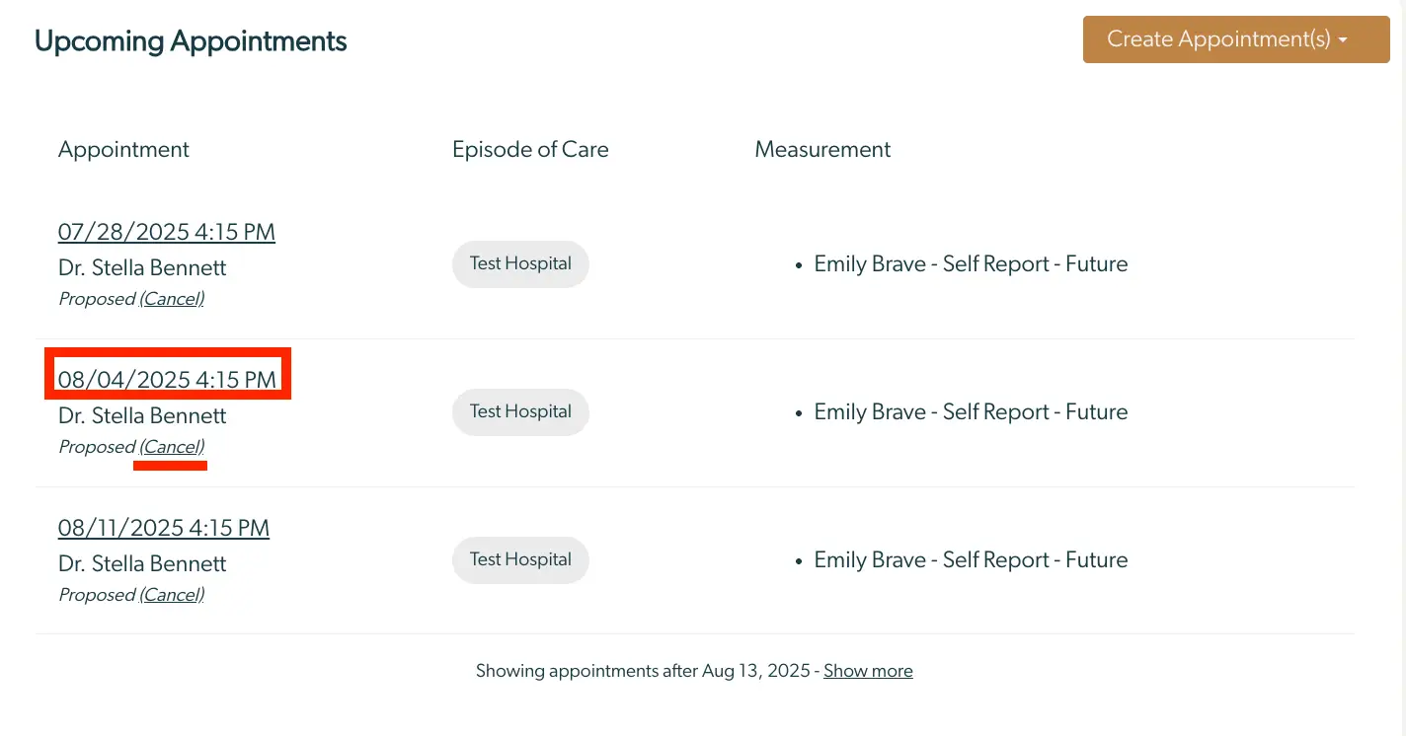Expand the Create Appointment(s) chevron arrow
The width and height of the screenshot is (1406, 736).
(x=1344, y=39)
